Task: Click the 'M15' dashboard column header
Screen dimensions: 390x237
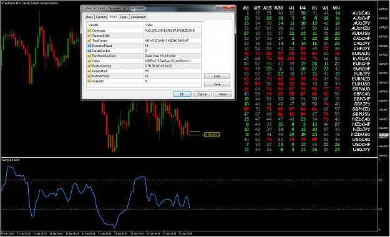Action: coord(267,8)
